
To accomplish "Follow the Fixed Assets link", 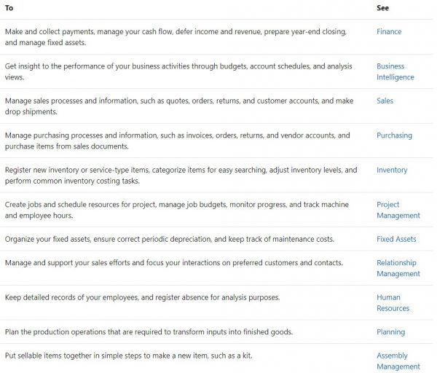I will (396, 239).
